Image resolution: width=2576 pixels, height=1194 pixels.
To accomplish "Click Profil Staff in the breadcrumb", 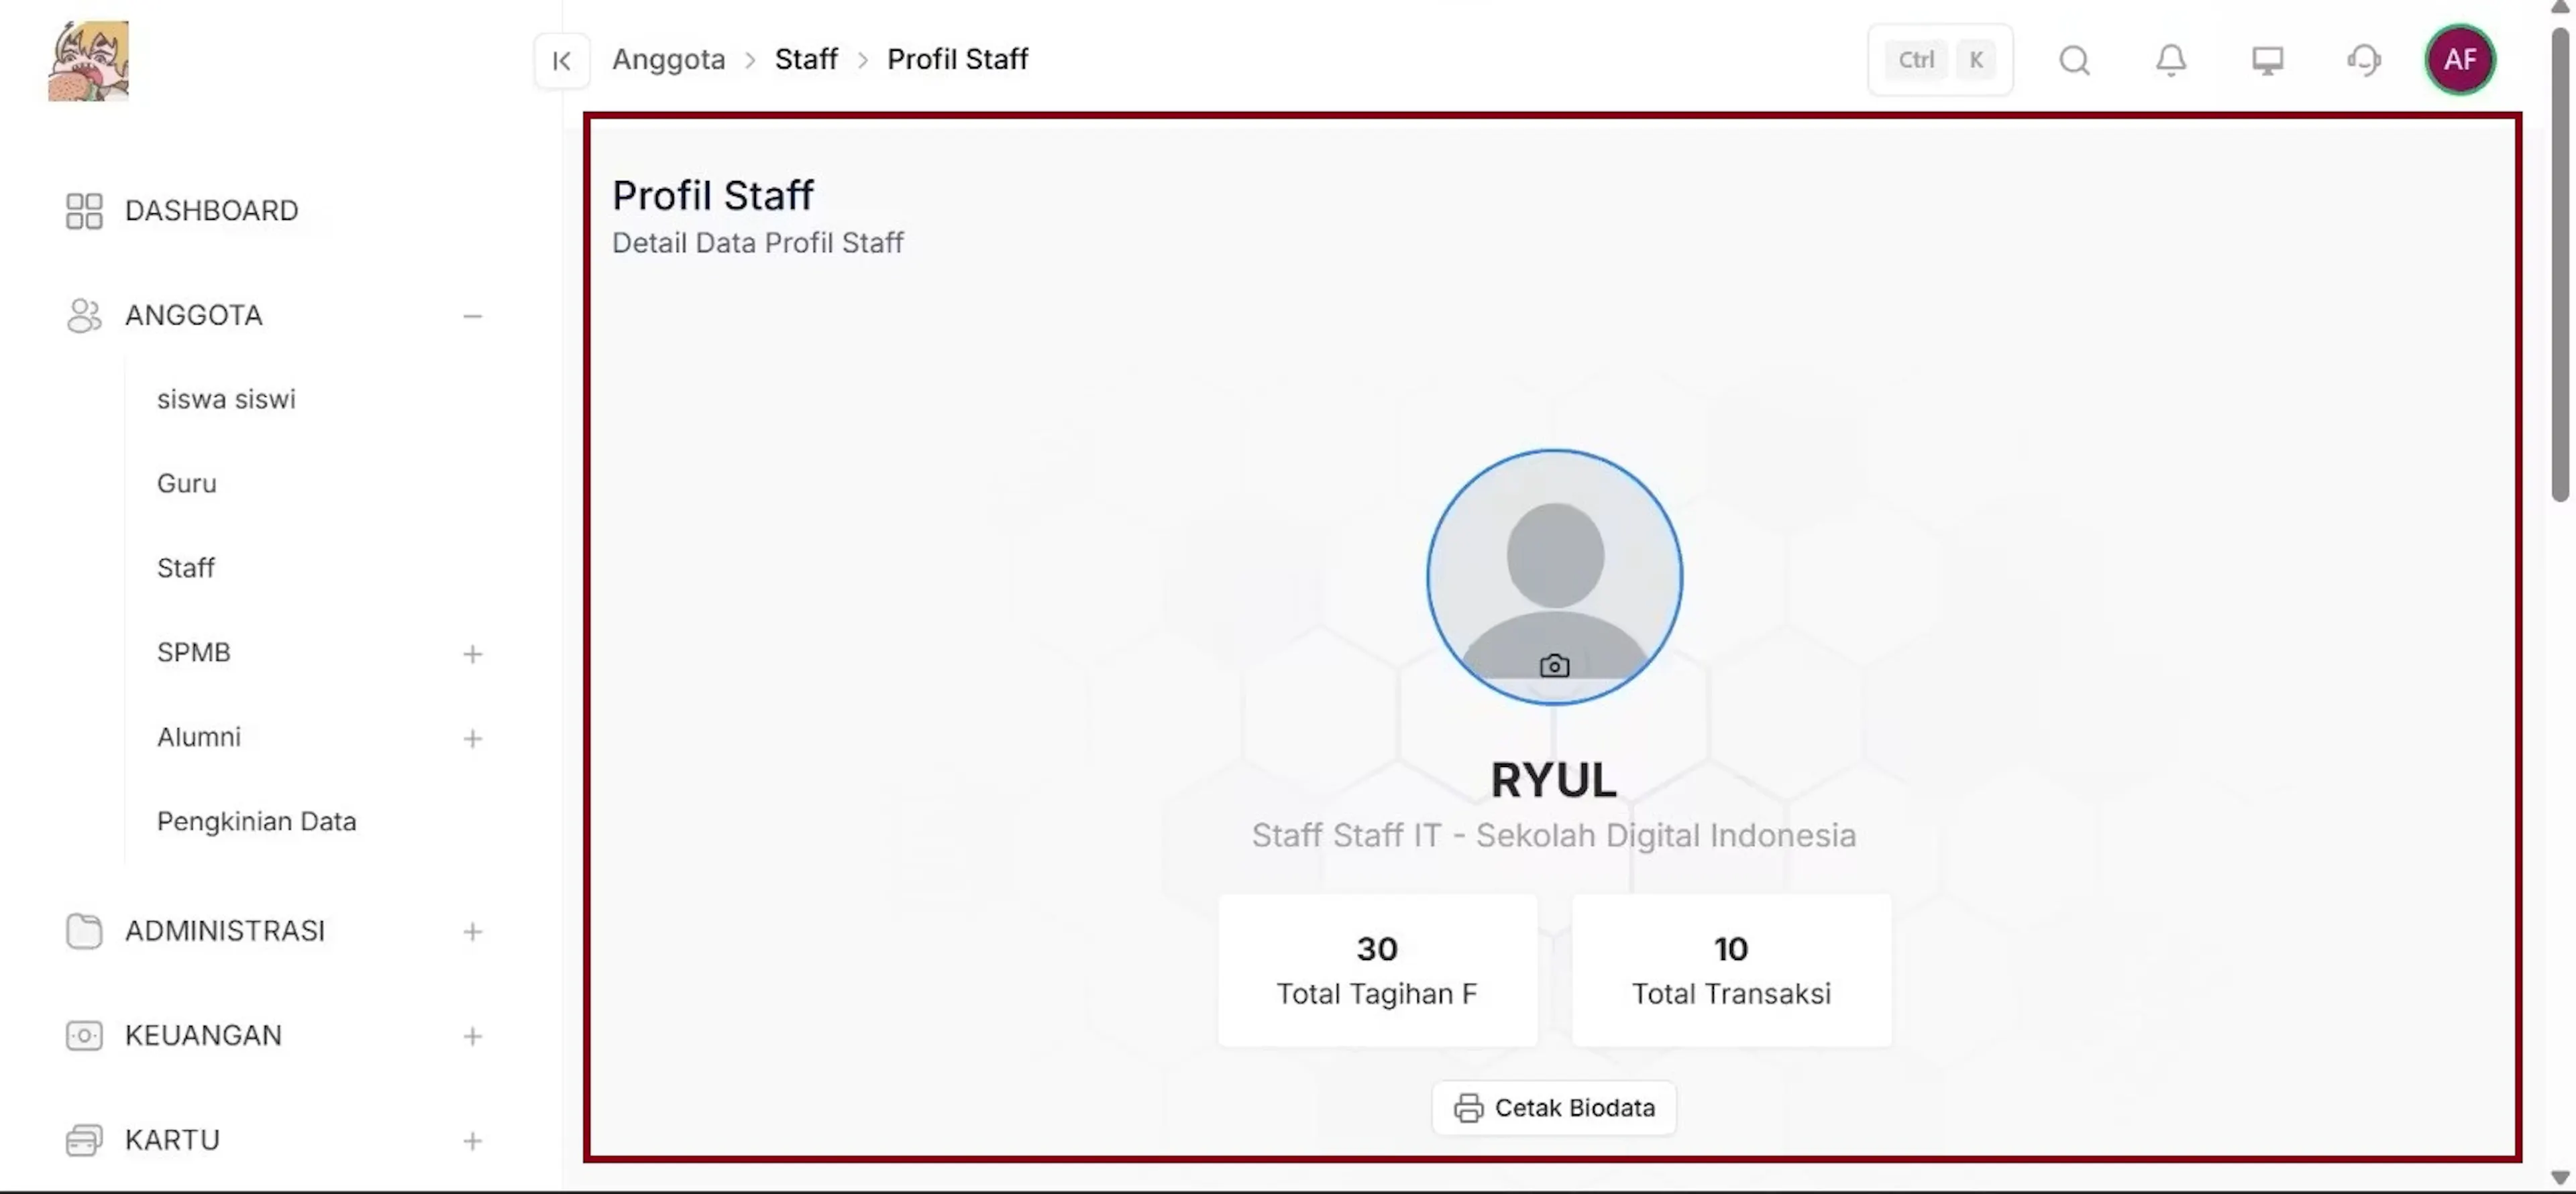I will [x=957, y=60].
